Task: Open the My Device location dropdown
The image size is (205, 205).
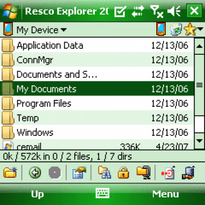Action: 42,30
